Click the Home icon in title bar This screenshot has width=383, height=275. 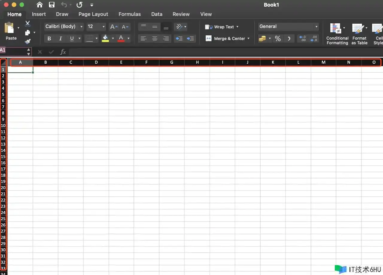39,5
